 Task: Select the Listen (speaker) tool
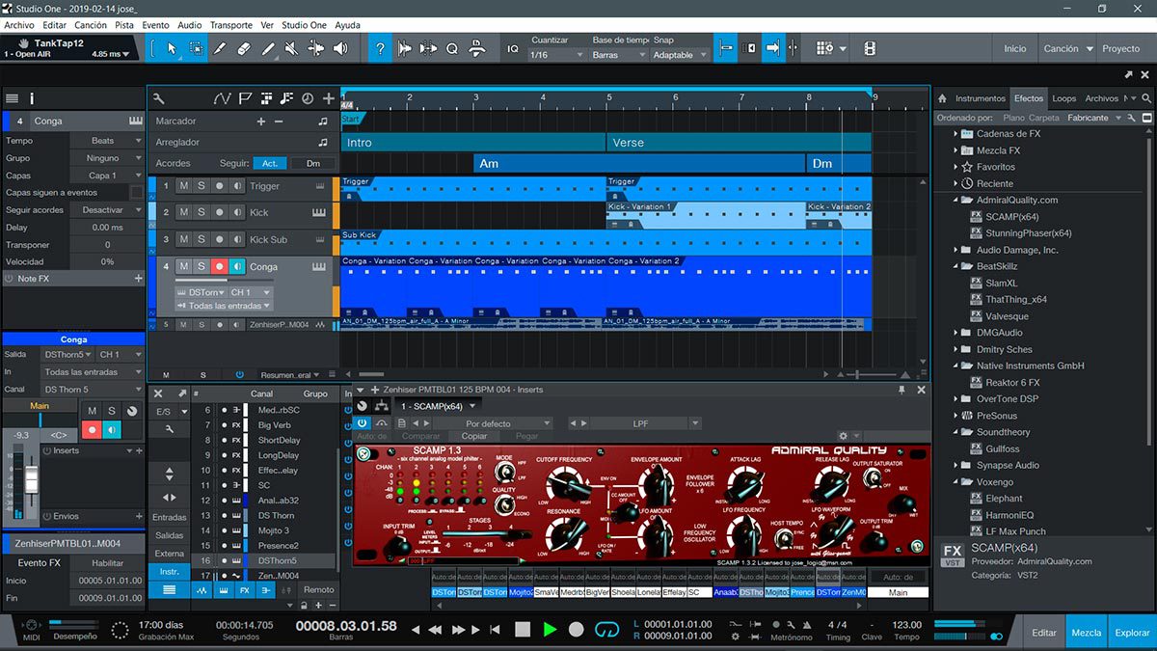coord(338,48)
